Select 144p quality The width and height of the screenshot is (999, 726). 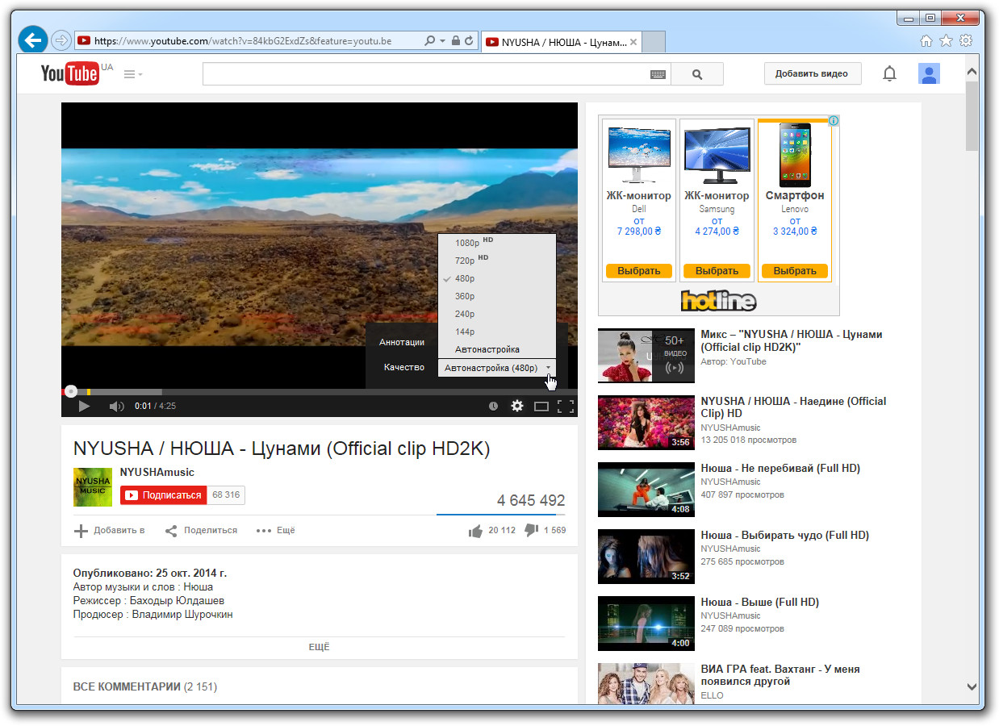coord(497,332)
